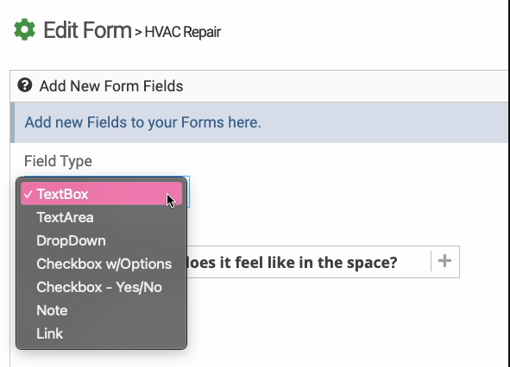
Task: Click the divider line left of the plus icon
Action: coord(431,261)
